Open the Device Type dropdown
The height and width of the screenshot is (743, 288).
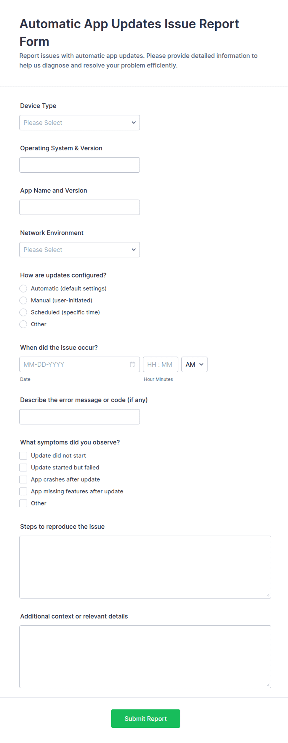click(x=80, y=123)
